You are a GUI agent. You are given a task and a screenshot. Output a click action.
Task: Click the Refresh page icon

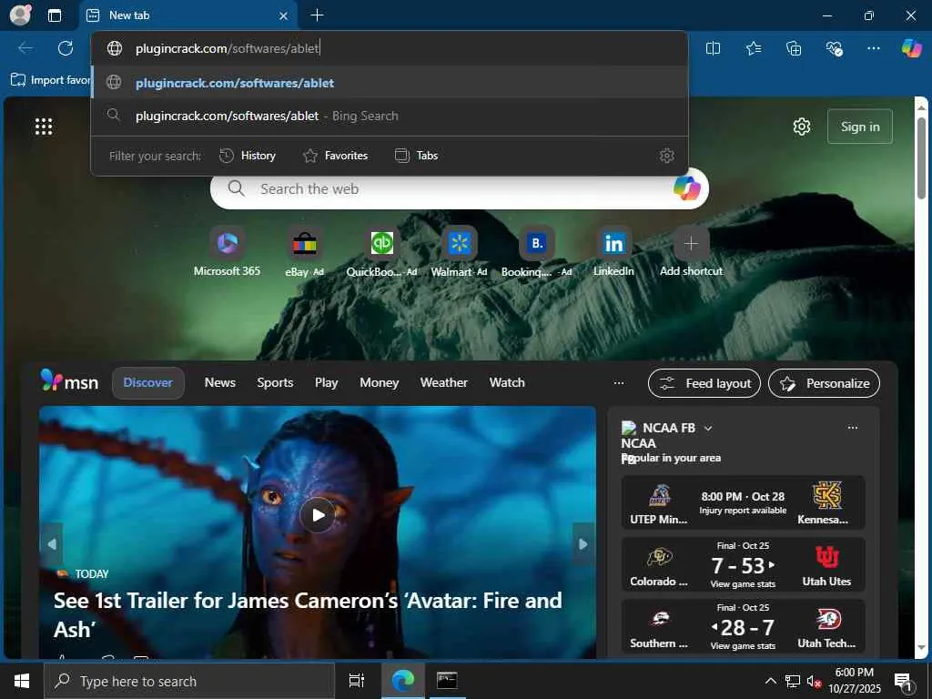click(66, 48)
